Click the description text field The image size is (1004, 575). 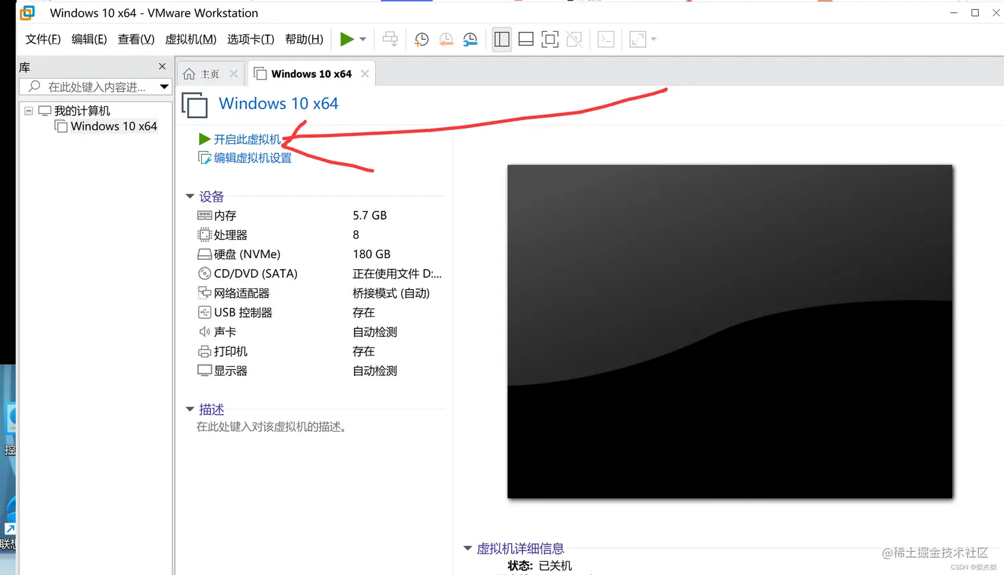click(x=272, y=427)
